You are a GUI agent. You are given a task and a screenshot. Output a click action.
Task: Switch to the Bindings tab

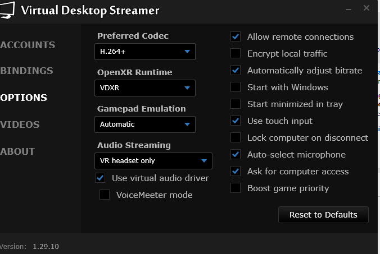tap(26, 71)
